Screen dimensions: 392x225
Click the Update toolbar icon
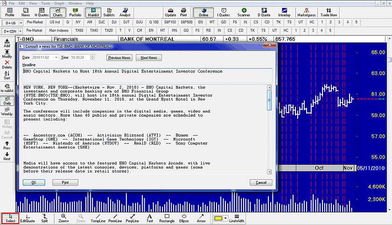170,12
